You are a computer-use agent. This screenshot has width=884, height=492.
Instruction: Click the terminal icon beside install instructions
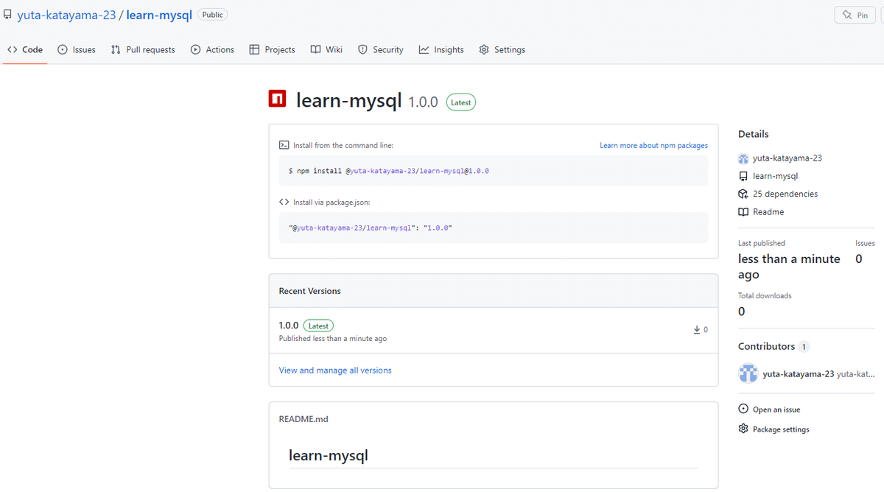283,145
